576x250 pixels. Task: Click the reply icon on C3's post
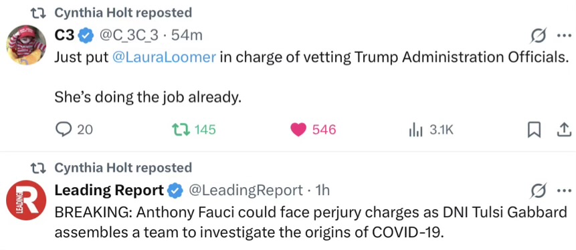tap(63, 129)
